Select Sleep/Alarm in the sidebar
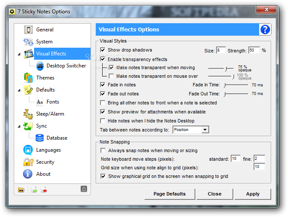Viewport: 288px width, 217px height. pyautogui.click(x=50, y=114)
